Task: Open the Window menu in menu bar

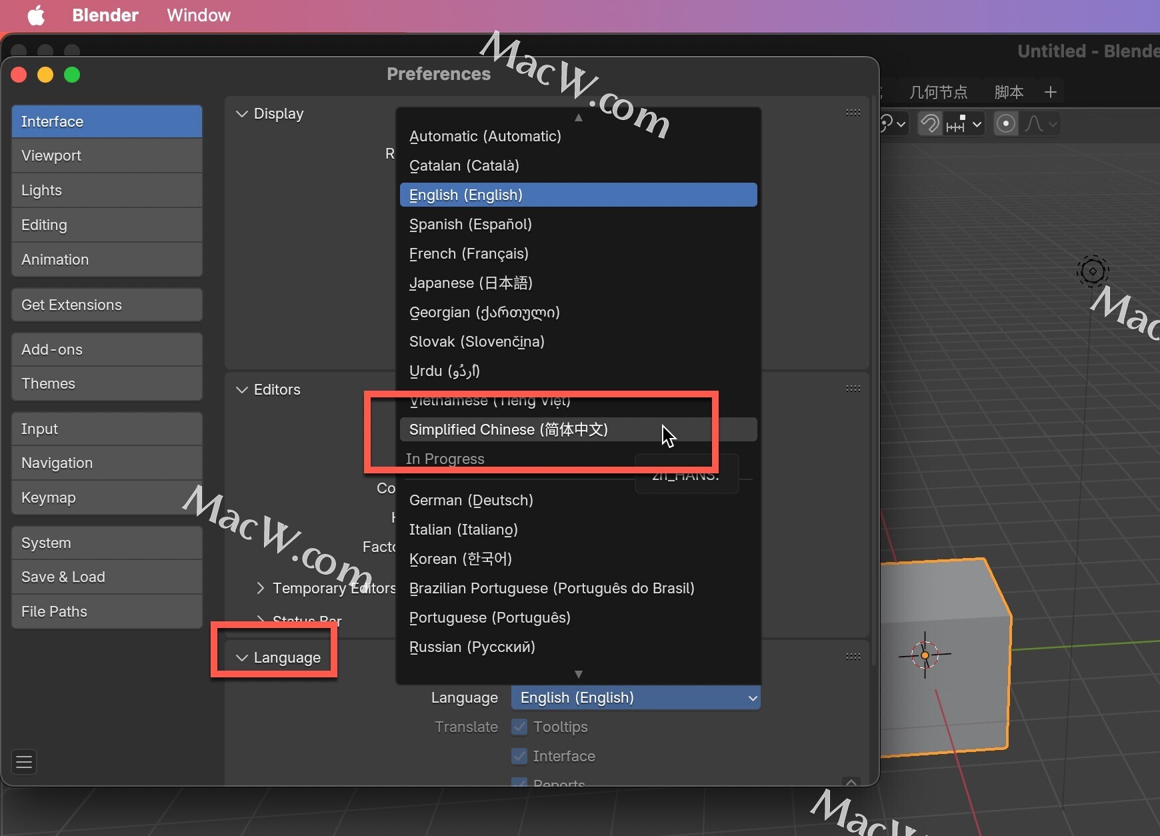Action: pos(199,15)
